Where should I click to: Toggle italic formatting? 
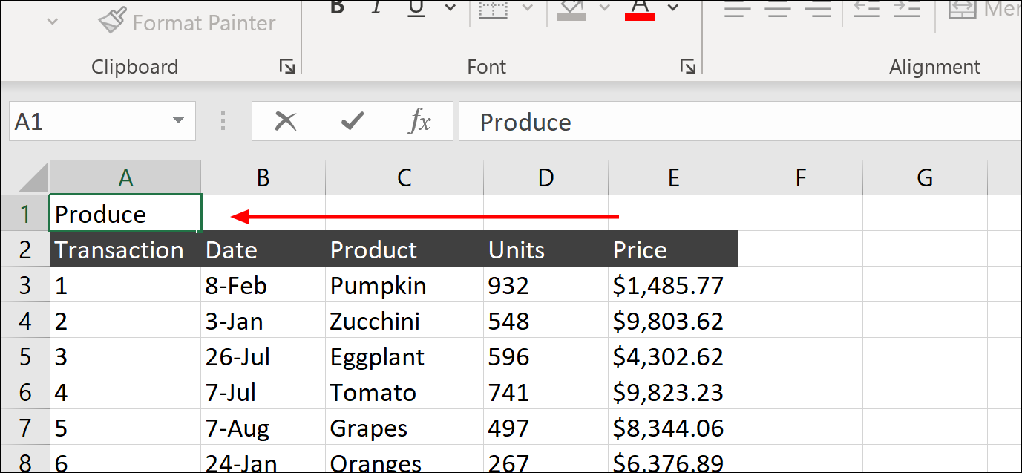point(376,7)
